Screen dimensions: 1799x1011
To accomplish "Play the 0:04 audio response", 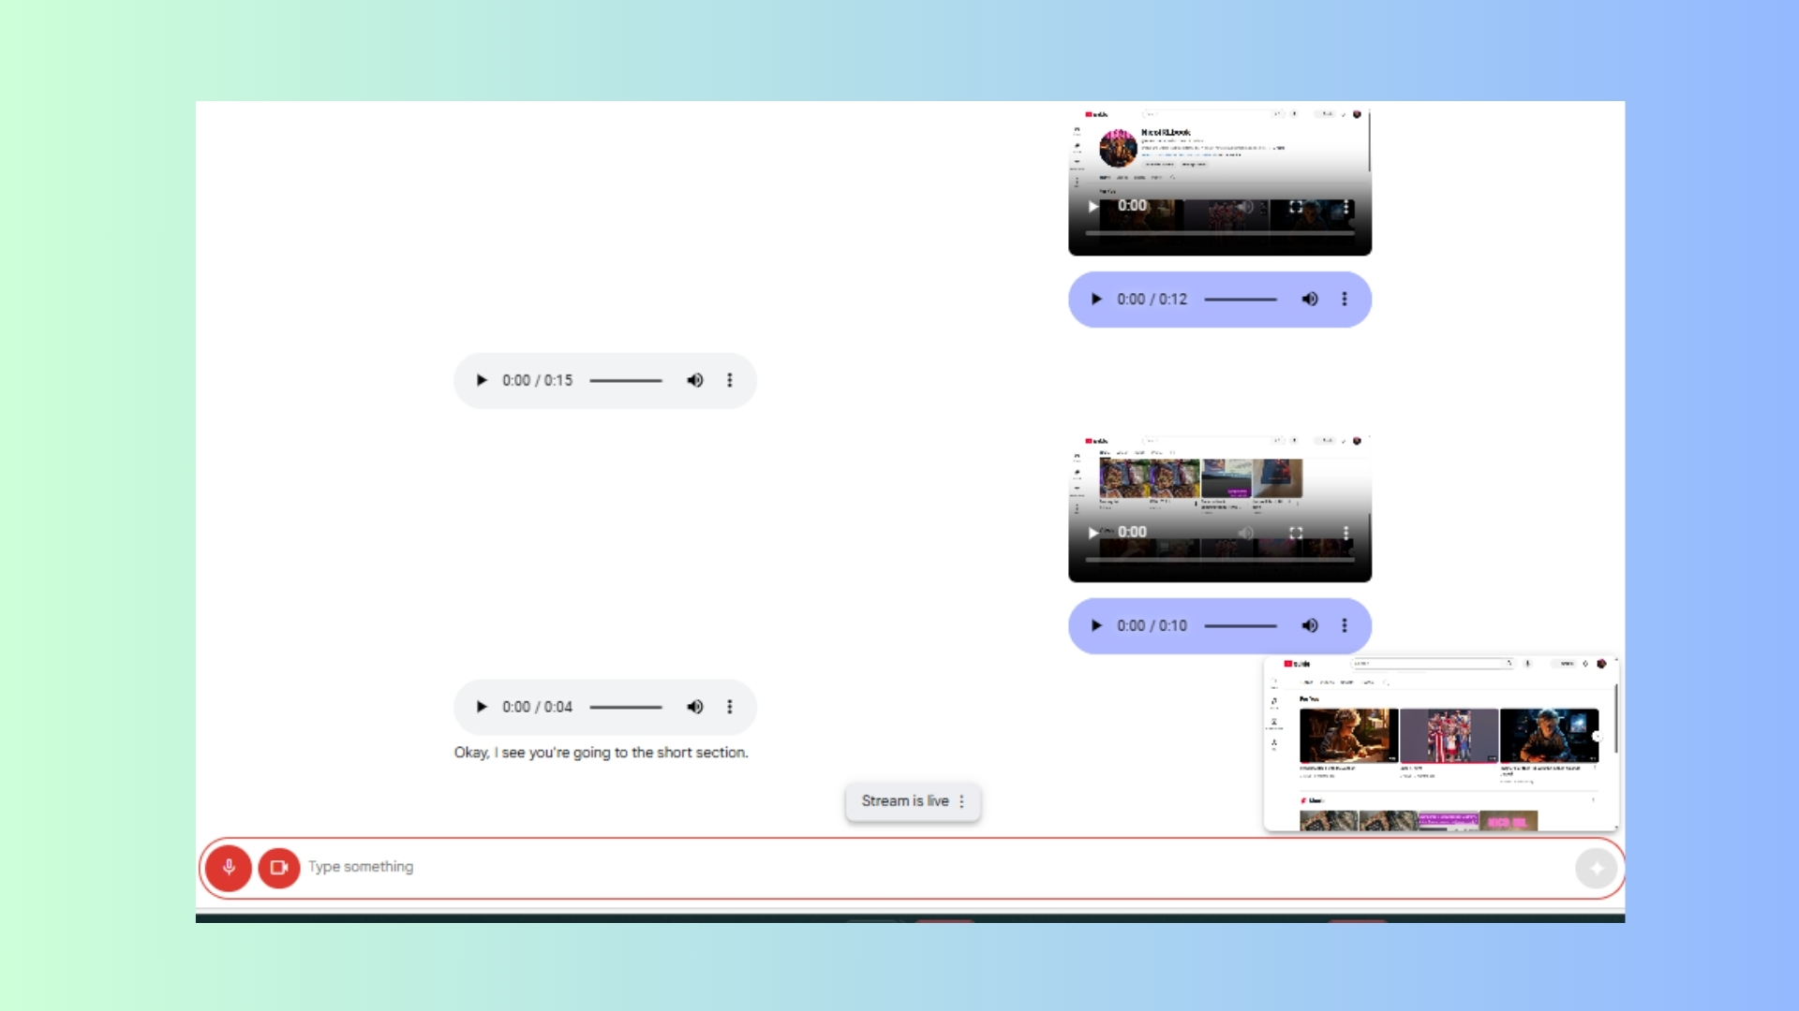I will pyautogui.click(x=482, y=707).
